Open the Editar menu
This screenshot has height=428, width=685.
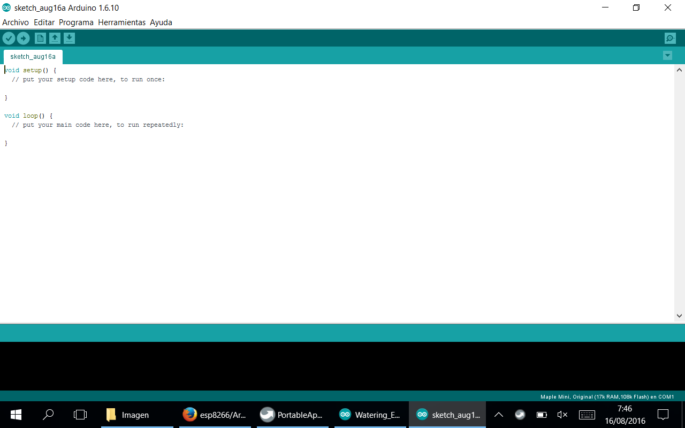point(44,22)
